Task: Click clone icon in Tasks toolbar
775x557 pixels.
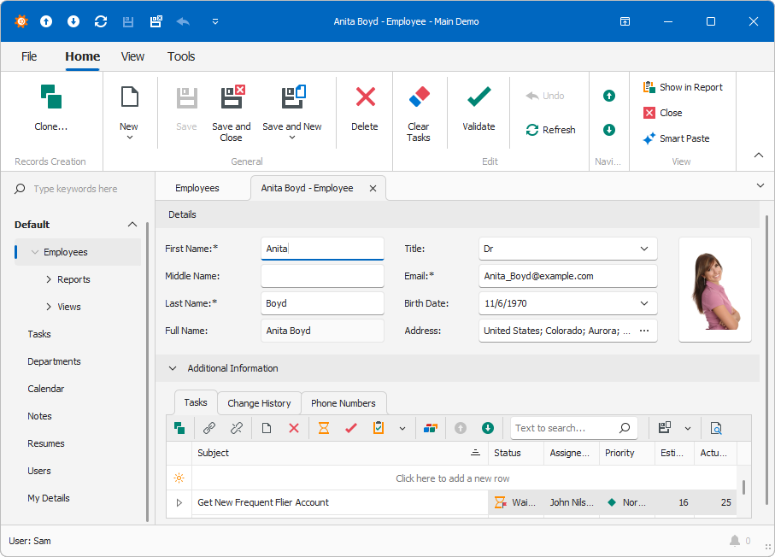Action: (x=179, y=428)
